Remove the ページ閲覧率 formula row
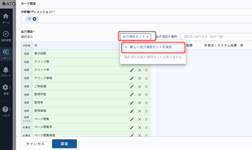The height and width of the screenshot is (150, 252). coord(140,127)
